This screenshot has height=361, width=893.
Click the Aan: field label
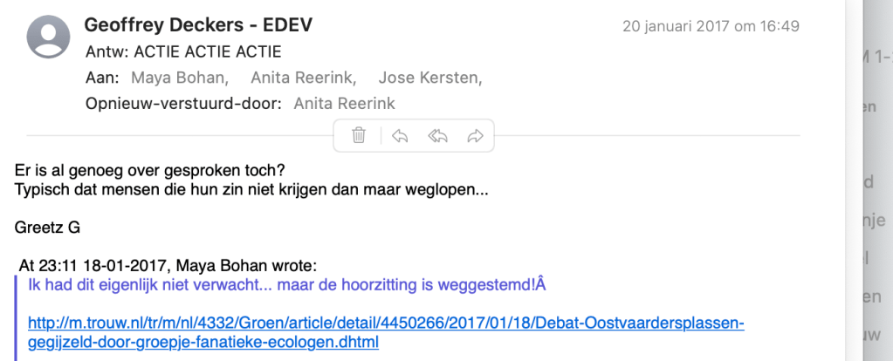(x=102, y=78)
